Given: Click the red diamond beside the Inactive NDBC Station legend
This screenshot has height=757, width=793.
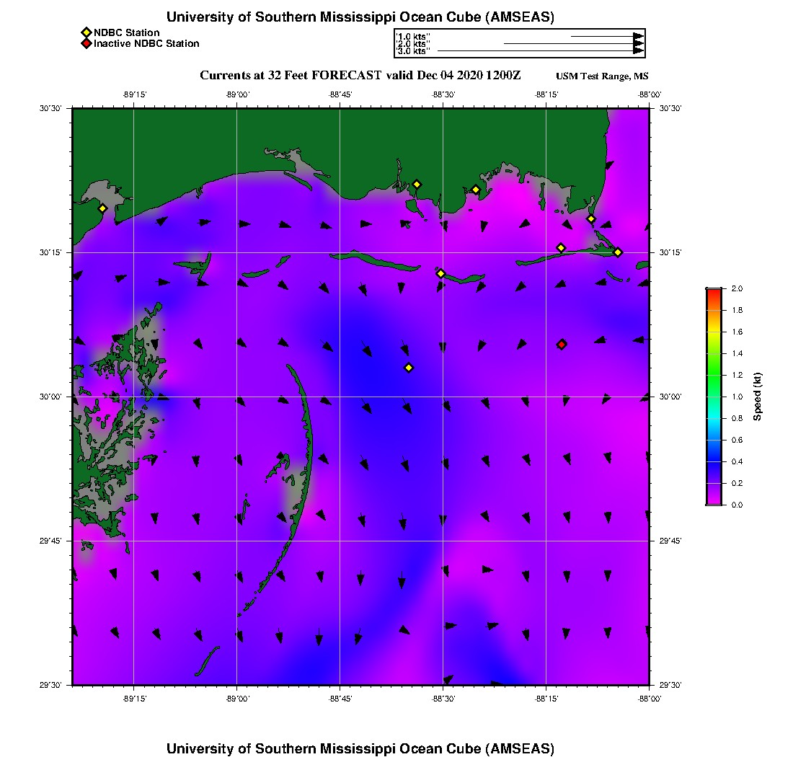Looking at the screenshot, I should coord(86,44).
